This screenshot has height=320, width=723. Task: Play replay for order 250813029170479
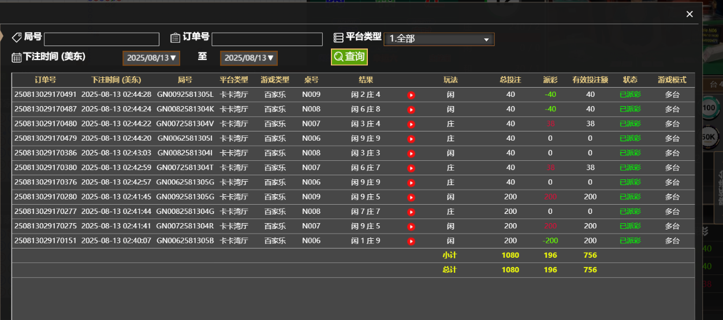[x=411, y=139]
